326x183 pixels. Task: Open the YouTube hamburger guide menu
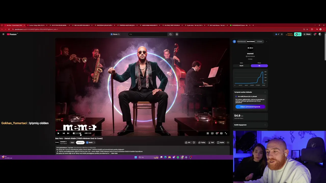coord(3,34)
